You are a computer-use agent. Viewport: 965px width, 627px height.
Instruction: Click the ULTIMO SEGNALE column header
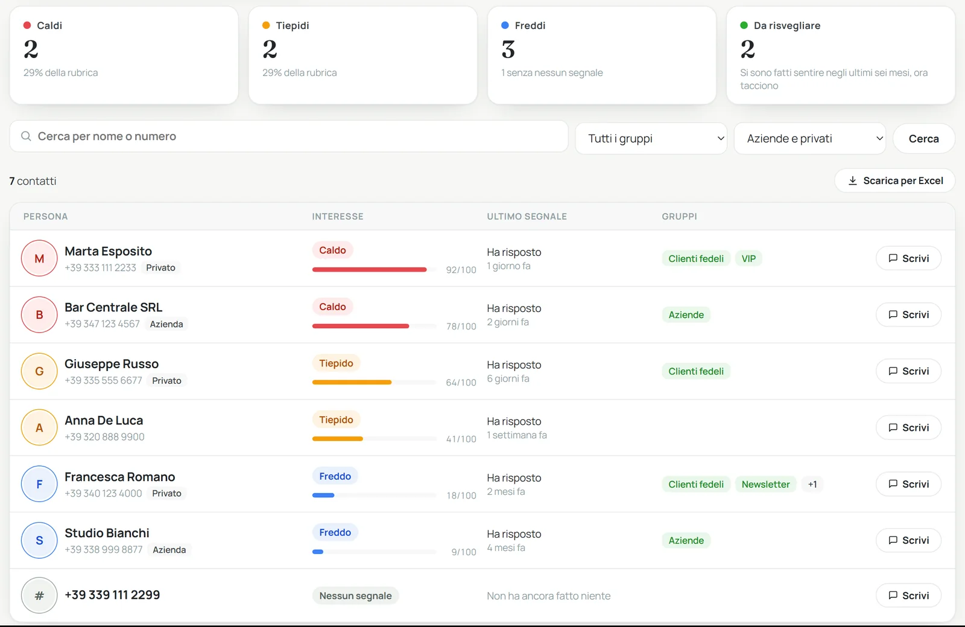pyautogui.click(x=527, y=217)
